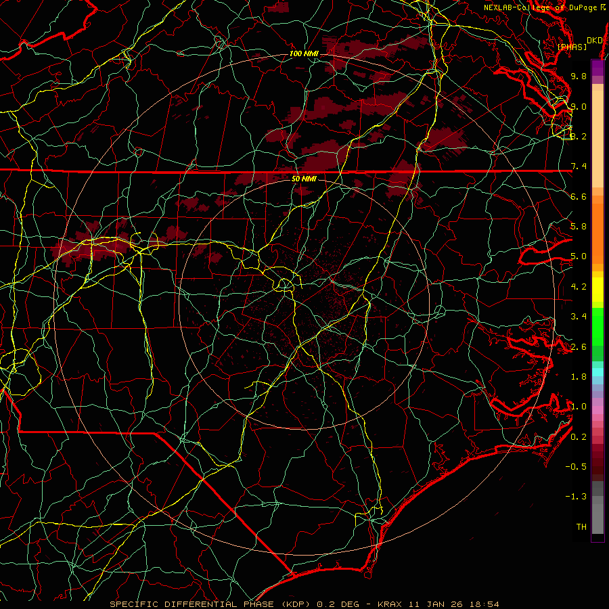Click the -1.3 value on color scale
Screen dimensions: 609x609
[x=576, y=497]
